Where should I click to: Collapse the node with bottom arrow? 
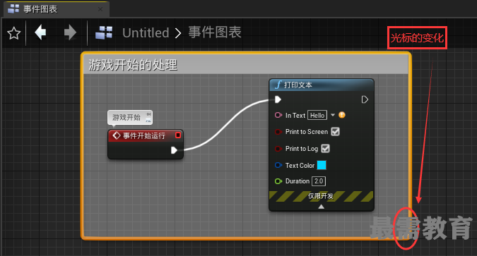click(321, 207)
